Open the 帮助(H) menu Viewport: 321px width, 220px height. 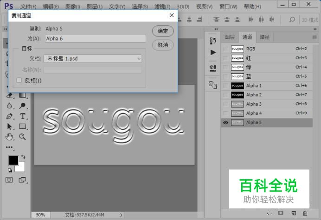(252, 6)
